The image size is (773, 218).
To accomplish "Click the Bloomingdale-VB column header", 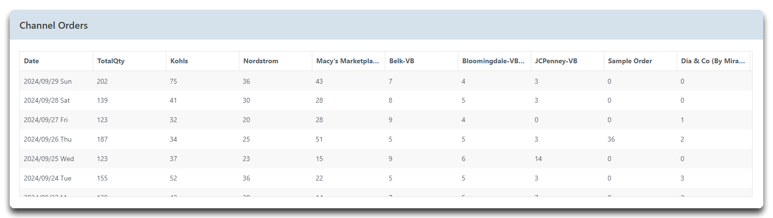I will point(494,61).
